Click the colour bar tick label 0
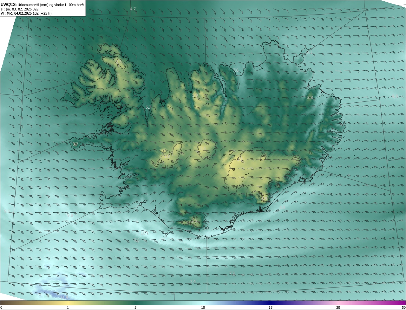This screenshot has height=310, width=406. 1,307
